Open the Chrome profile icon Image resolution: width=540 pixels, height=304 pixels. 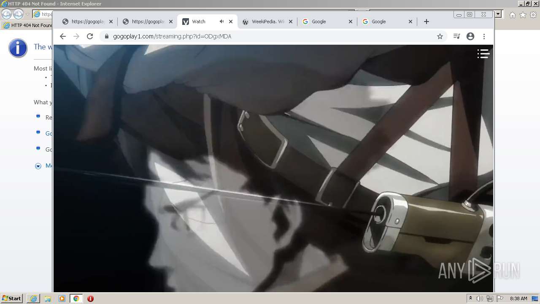[470, 36]
